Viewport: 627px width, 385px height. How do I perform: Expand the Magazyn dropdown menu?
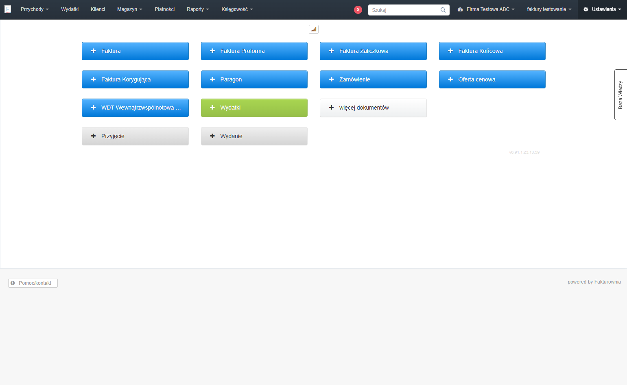coord(130,9)
